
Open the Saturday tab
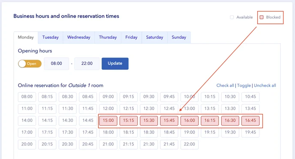pyautogui.click(x=154, y=37)
